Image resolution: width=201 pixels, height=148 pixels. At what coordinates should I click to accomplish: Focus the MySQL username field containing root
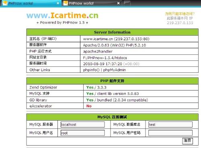83,133
